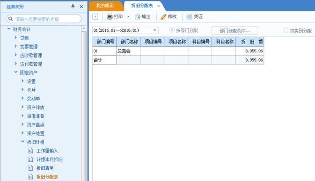315x181 pixels.
Task: Expand the 设置 tree node
Action: [x=22, y=81]
